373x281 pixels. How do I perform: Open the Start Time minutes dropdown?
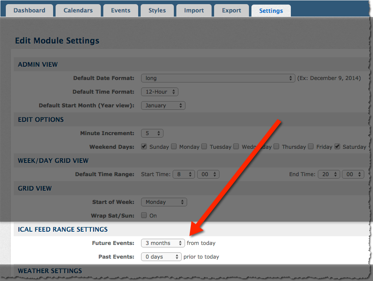click(208, 174)
